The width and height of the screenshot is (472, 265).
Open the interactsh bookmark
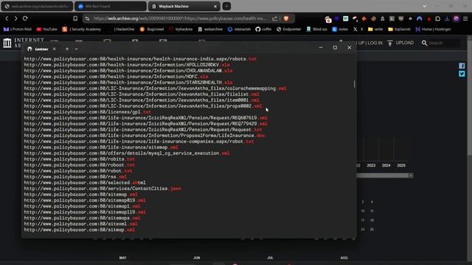[x=239, y=29]
